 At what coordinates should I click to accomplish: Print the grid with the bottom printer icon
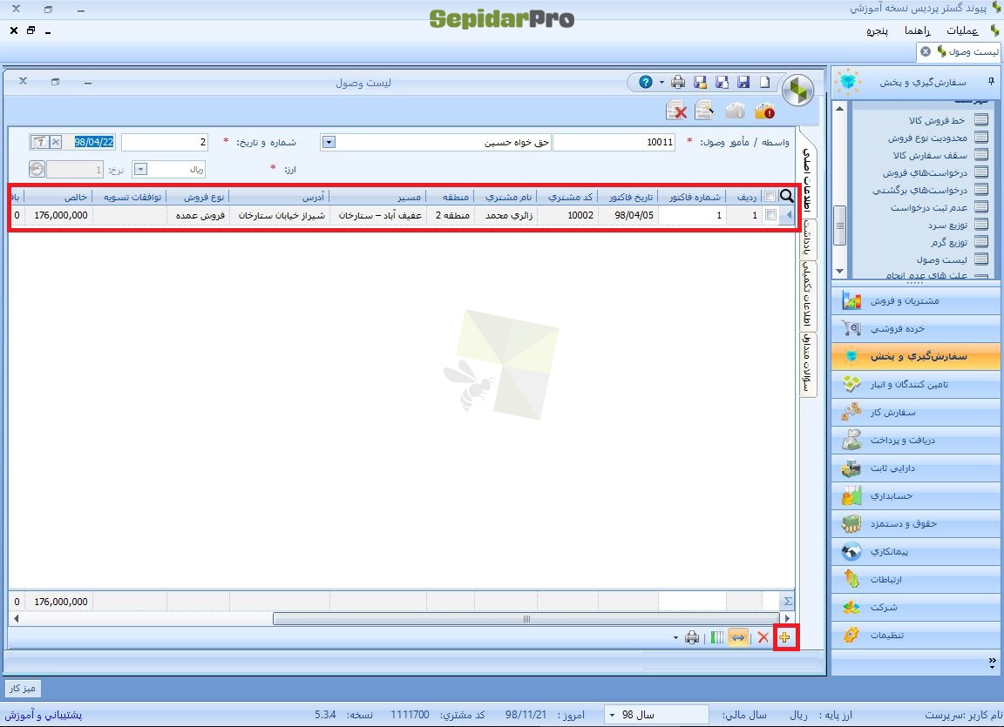click(691, 637)
